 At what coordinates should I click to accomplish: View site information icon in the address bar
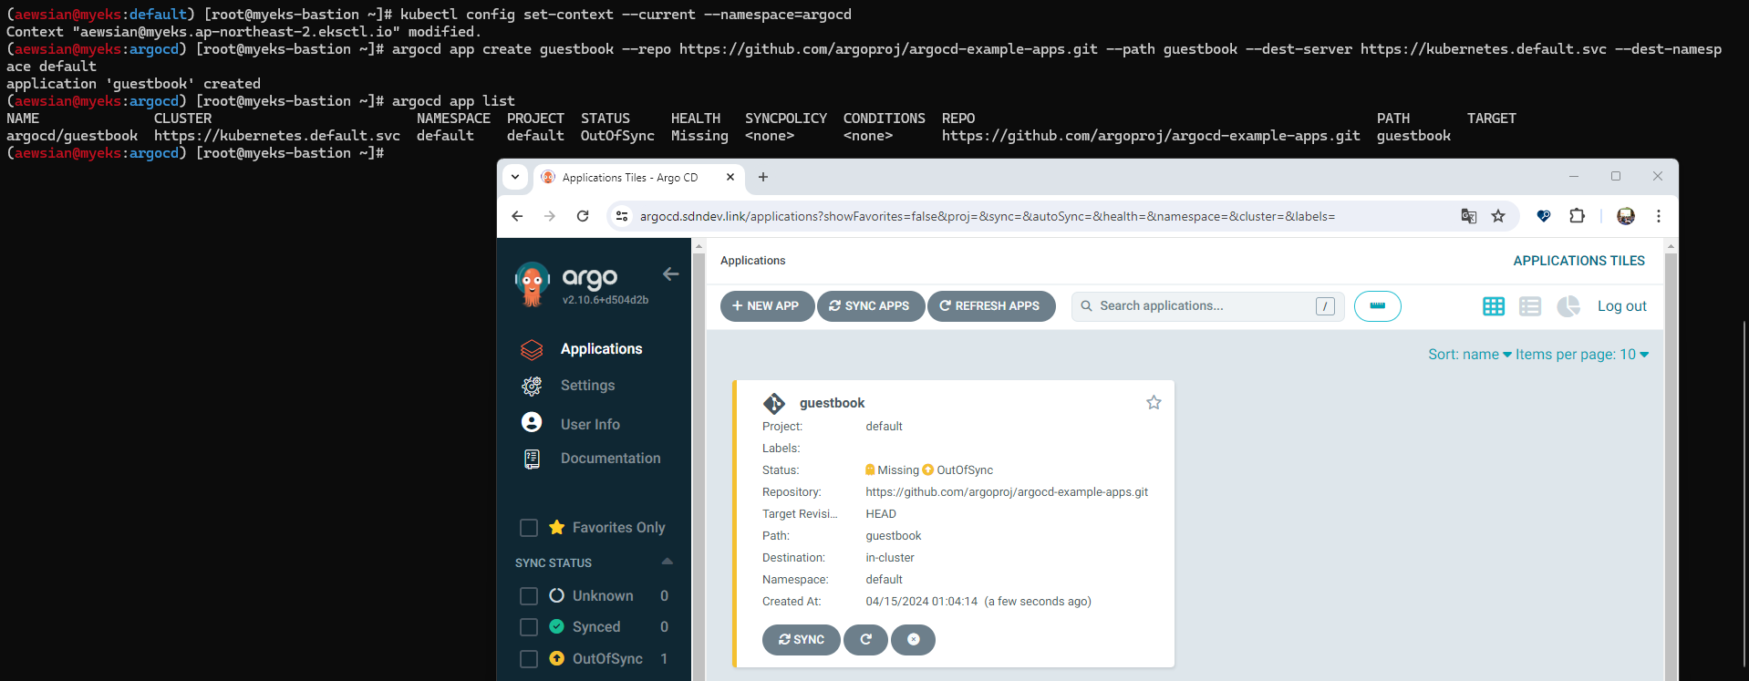coord(622,216)
